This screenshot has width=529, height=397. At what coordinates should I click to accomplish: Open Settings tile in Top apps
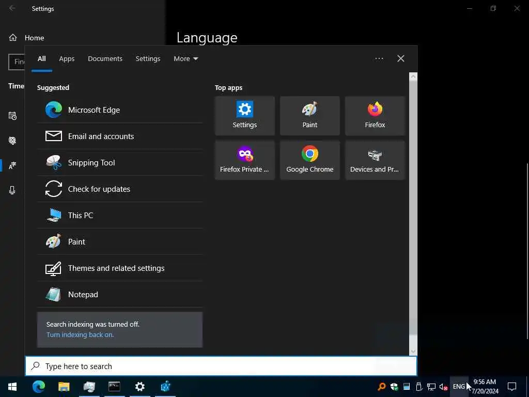tap(244, 116)
